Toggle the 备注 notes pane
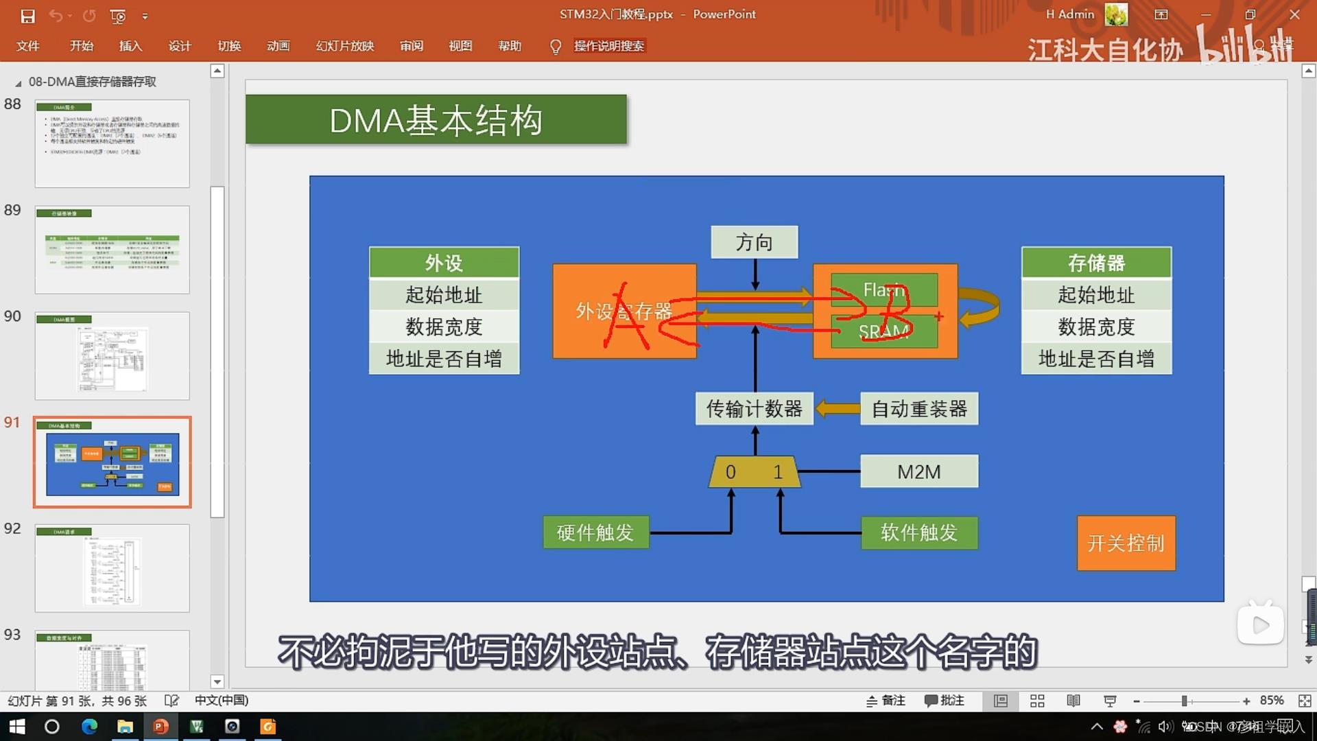This screenshot has height=741, width=1317. click(886, 701)
